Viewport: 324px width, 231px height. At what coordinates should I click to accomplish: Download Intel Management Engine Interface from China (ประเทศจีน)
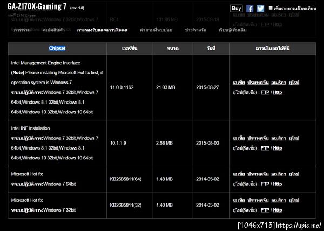(x=258, y=83)
